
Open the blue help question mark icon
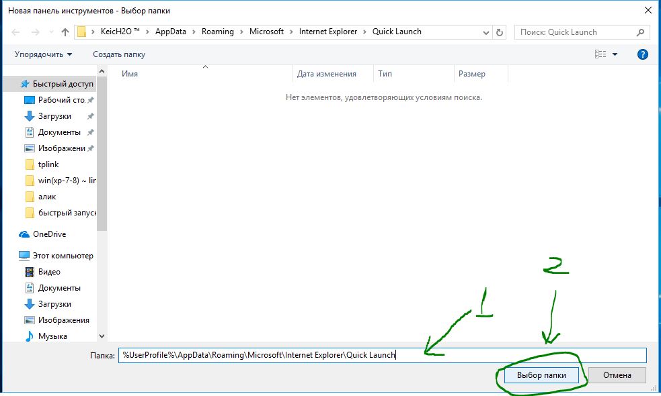642,54
